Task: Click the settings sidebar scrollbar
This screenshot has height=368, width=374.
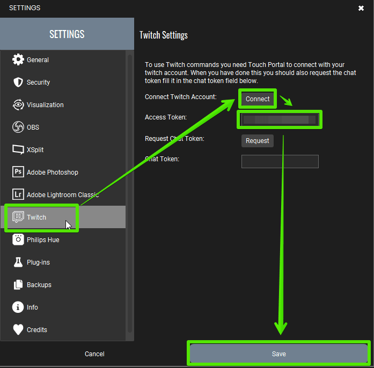Action: (x=130, y=193)
